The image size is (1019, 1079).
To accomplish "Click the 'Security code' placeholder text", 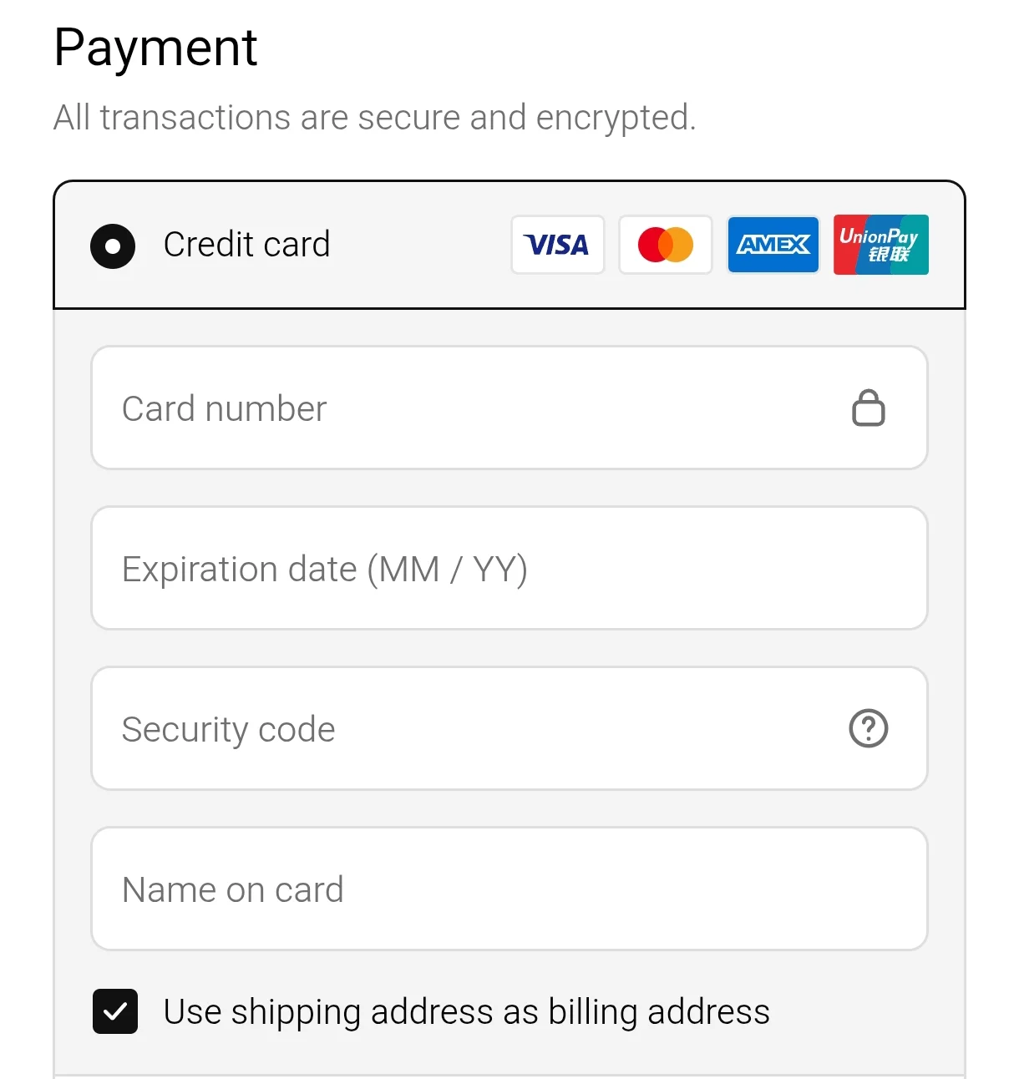I will 228,729.
